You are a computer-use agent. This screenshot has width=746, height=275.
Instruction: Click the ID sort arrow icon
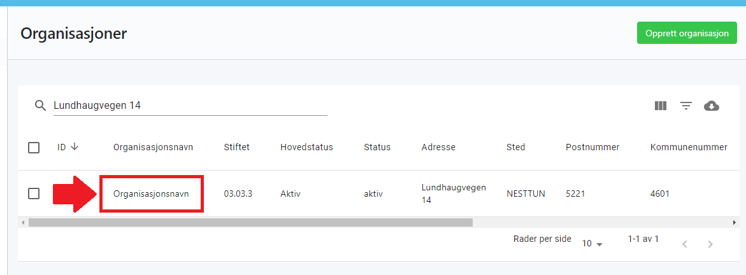click(x=75, y=147)
